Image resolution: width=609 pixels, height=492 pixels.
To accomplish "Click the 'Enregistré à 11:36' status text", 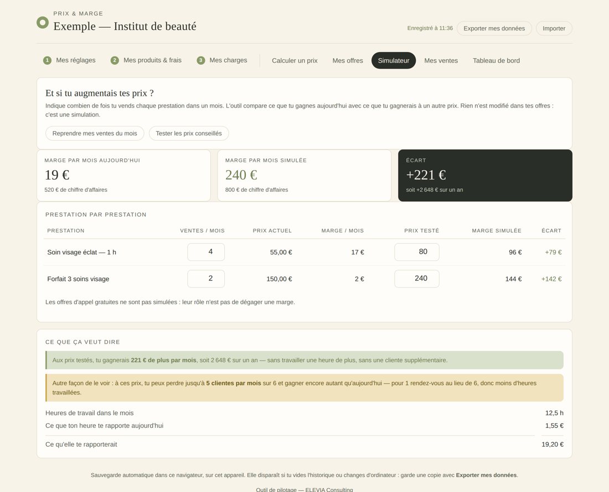I will tap(430, 28).
